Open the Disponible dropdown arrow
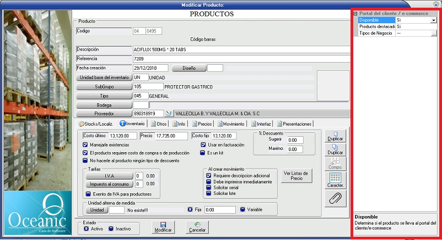The width and height of the screenshot is (442, 240). click(x=434, y=20)
